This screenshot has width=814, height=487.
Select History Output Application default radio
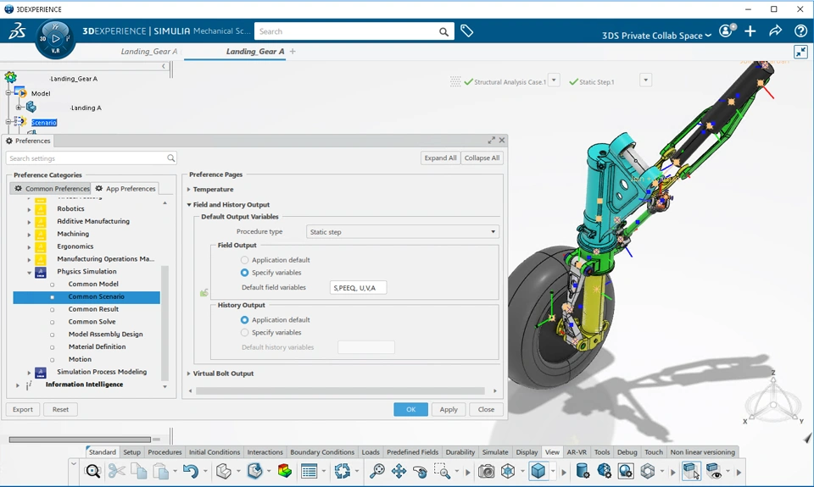point(244,320)
